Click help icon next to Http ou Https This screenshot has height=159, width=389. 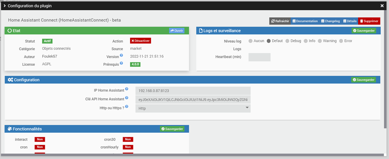click(x=127, y=106)
